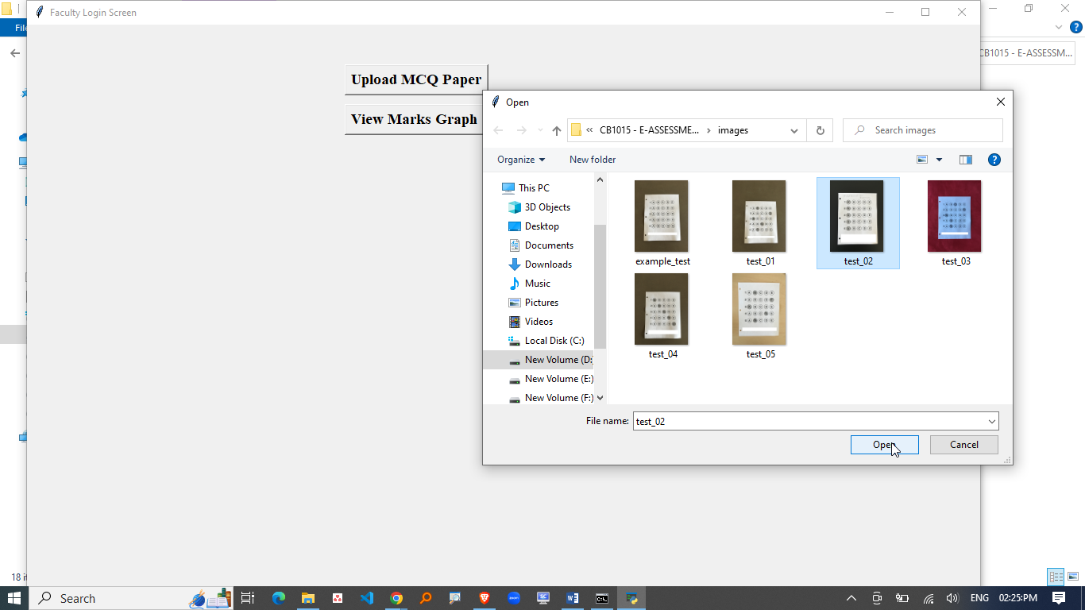Select the test_02 image file

[x=858, y=223]
